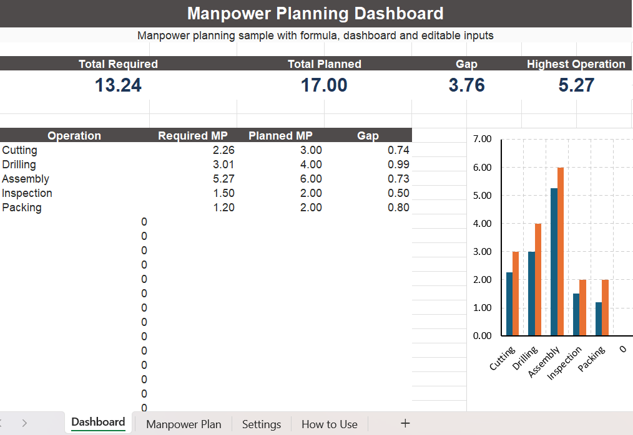633x435 pixels.
Task: Click the Operation column header
Action: [x=74, y=135]
